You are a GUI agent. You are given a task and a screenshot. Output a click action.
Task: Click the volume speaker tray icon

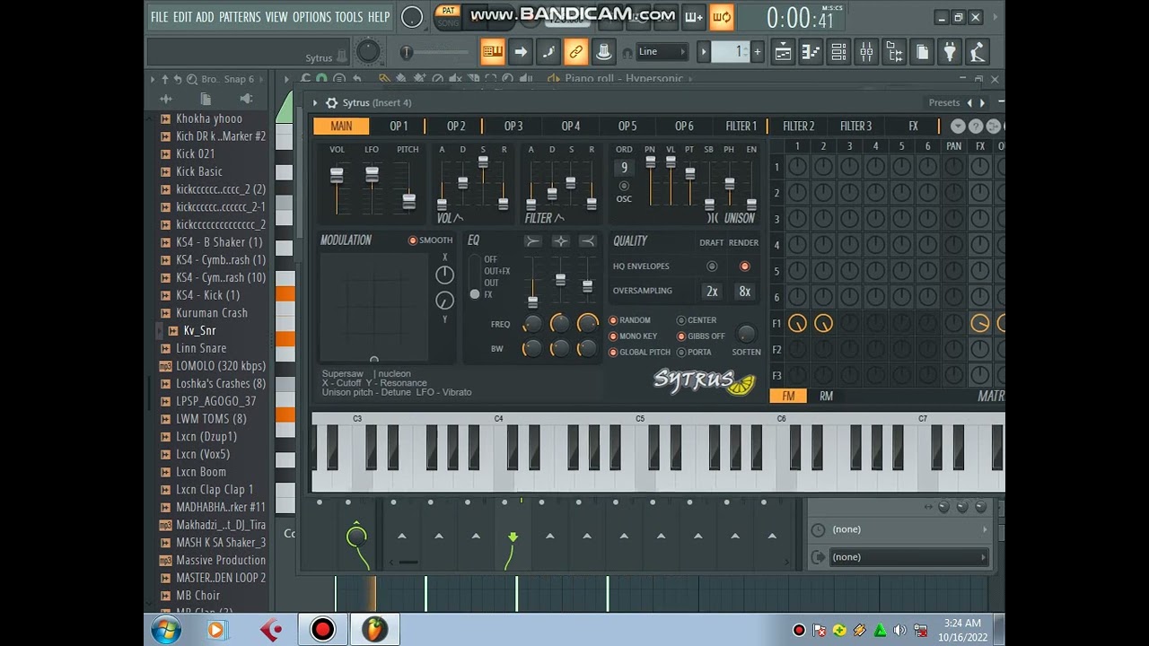click(x=899, y=631)
